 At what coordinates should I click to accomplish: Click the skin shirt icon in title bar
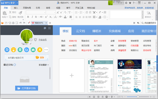130,3
